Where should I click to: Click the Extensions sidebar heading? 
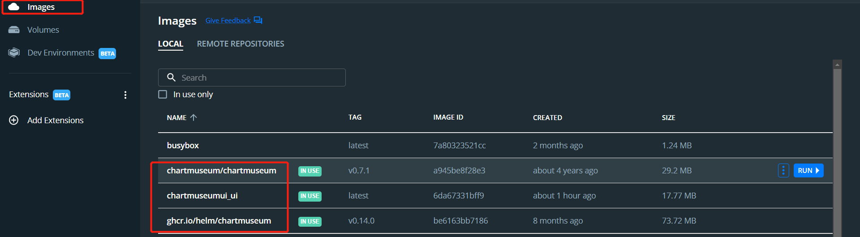click(29, 95)
